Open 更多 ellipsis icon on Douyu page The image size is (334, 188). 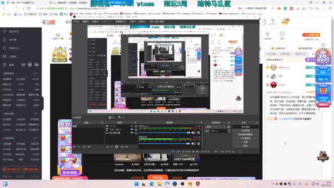click(x=282, y=34)
